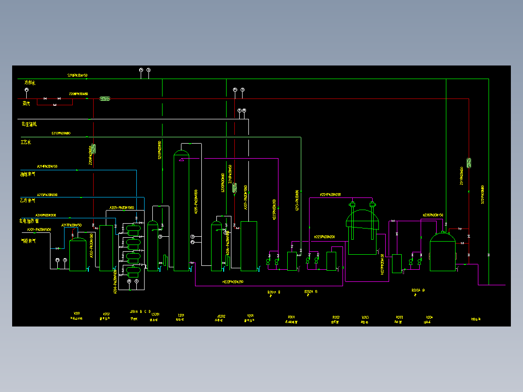Screen dimensions: 523x392
Task: Select the R203 tank rectangle
Action: [x=396, y=263]
